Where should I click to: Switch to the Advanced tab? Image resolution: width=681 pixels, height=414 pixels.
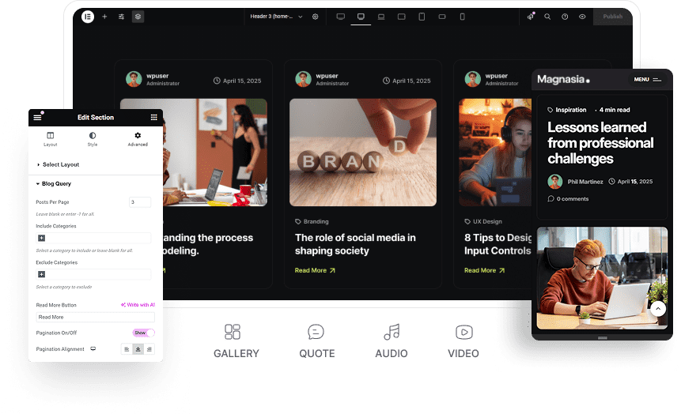coord(138,139)
